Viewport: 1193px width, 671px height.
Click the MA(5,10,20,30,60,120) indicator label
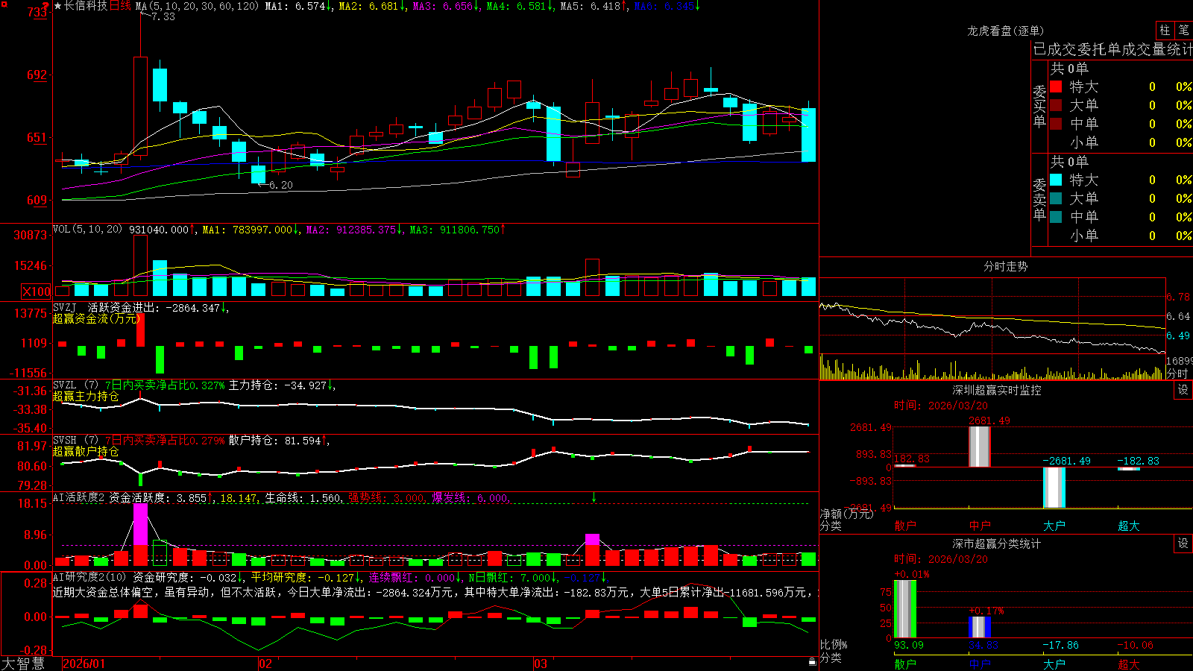pos(198,6)
